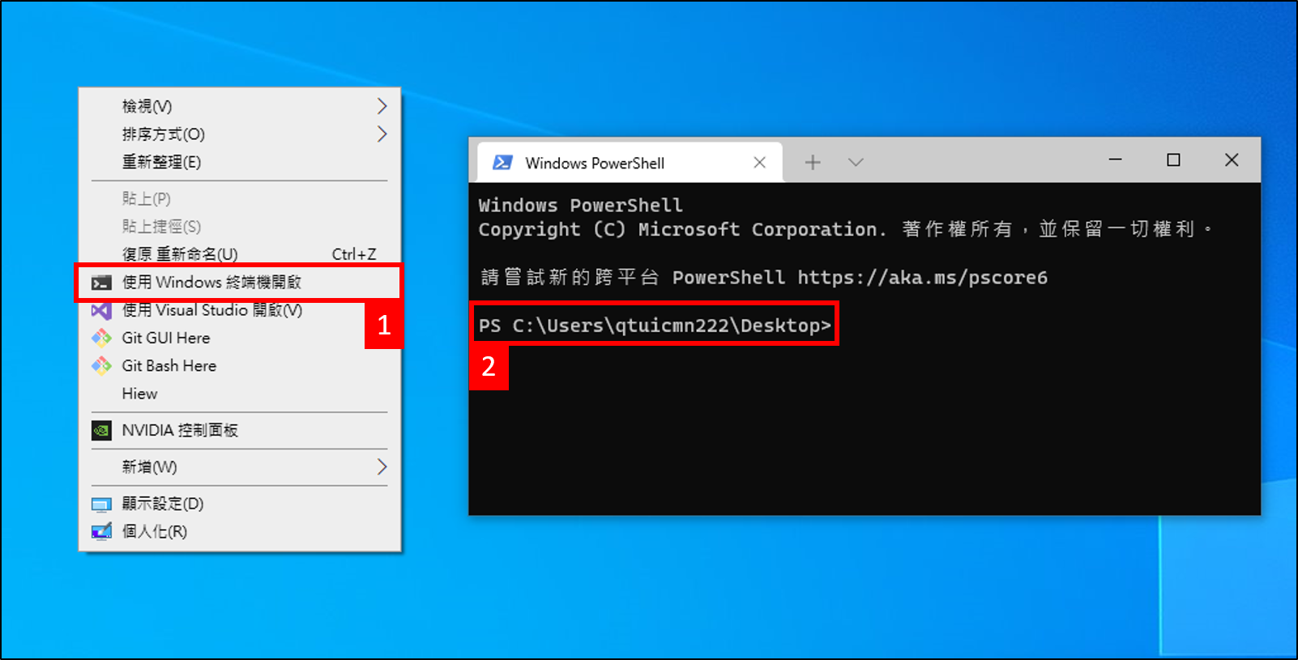Select the Hiew menu entry

240,394
